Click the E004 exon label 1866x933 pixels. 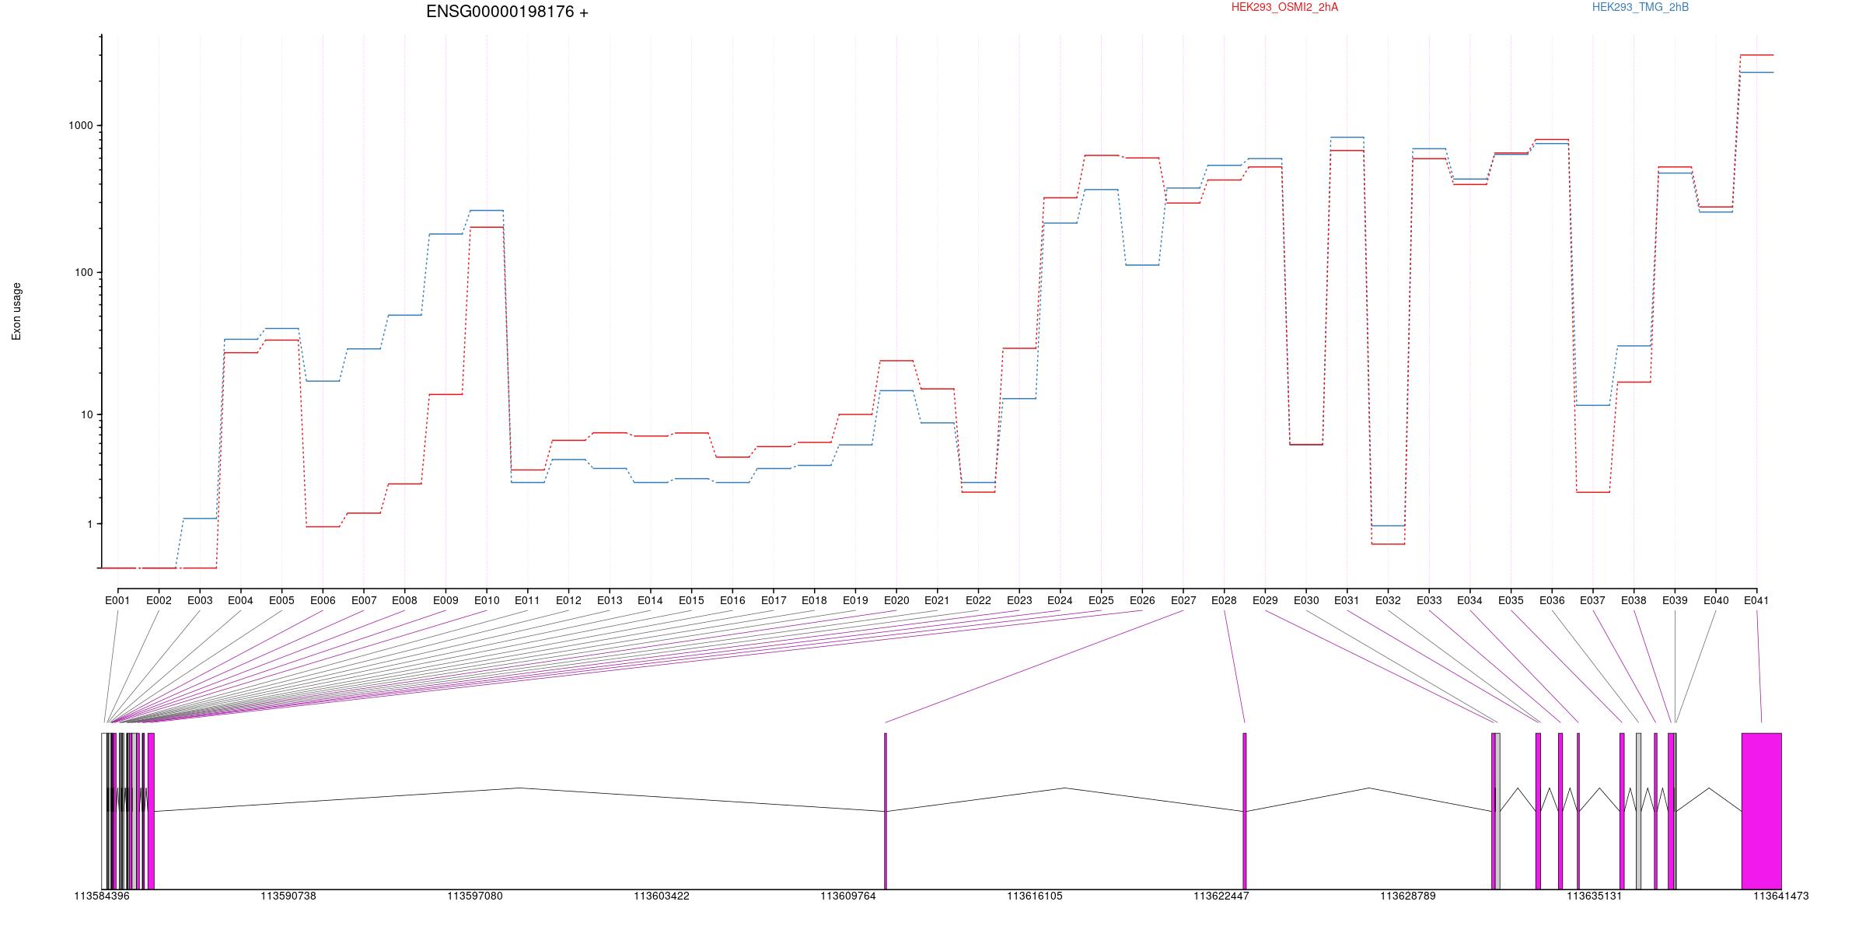(x=240, y=600)
